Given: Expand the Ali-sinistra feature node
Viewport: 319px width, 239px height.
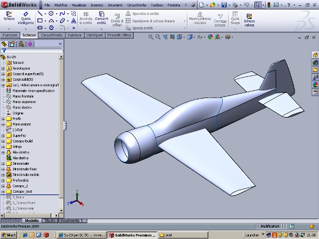Looking at the screenshot, I should click(x=3, y=152).
